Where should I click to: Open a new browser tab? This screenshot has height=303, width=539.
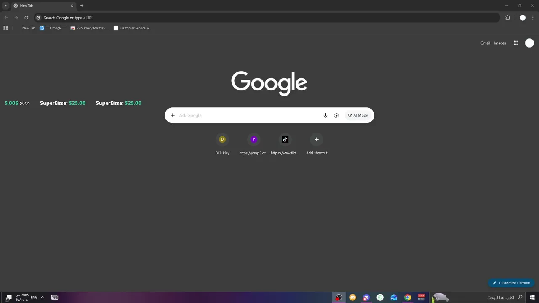pos(82,5)
